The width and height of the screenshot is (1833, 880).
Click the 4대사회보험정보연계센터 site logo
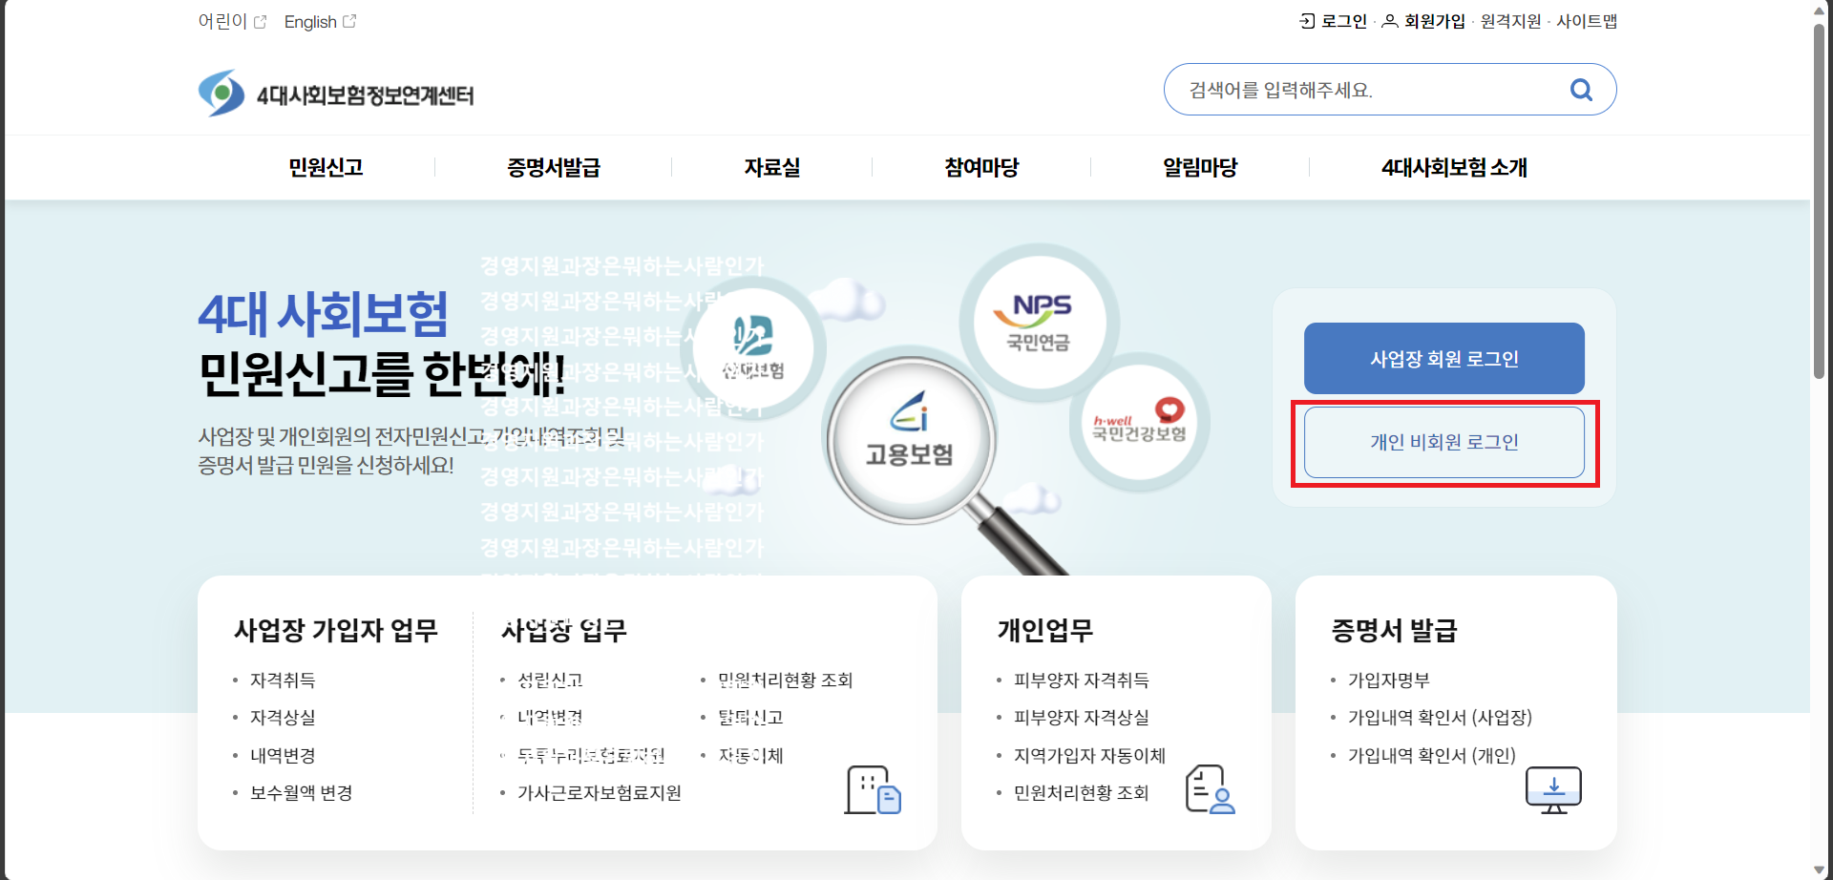tap(336, 92)
